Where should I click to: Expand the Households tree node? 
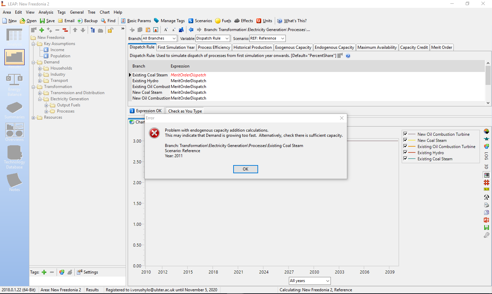click(x=40, y=68)
